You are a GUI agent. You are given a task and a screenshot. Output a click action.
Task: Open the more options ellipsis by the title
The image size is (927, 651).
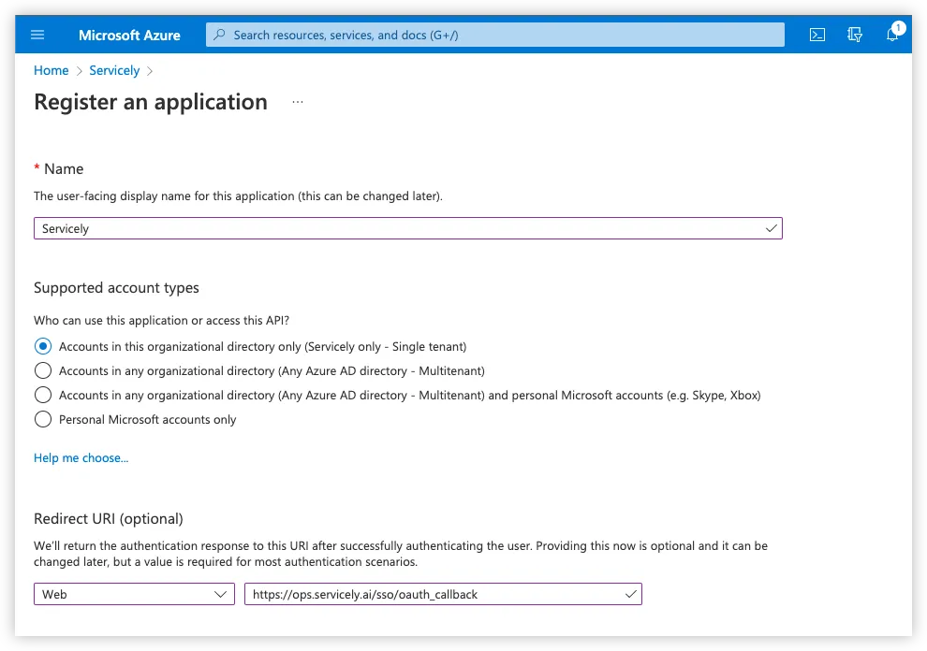(298, 102)
